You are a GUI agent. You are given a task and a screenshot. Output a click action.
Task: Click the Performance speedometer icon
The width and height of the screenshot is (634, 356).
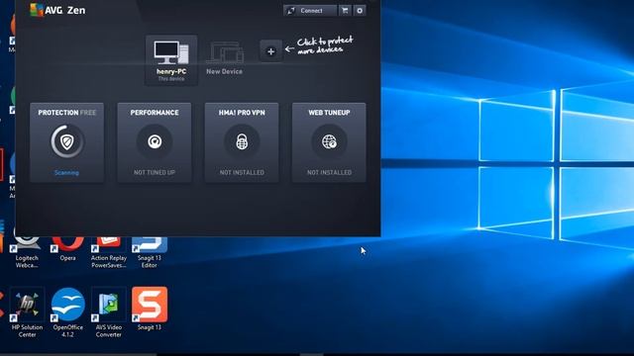point(155,141)
